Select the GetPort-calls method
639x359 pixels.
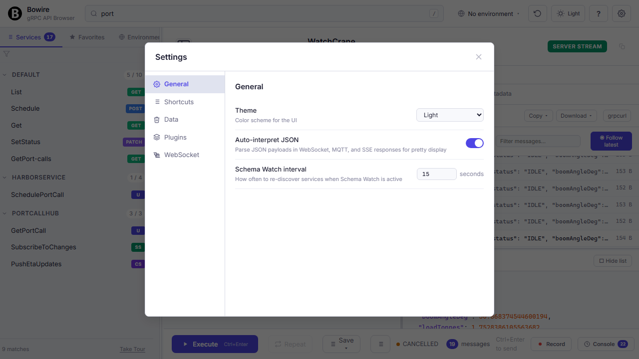click(72, 159)
